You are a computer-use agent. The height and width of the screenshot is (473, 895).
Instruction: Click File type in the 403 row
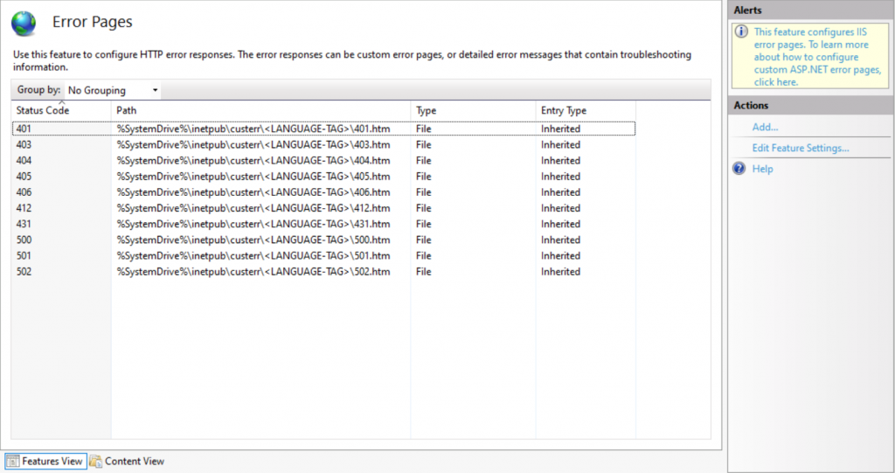[x=424, y=144]
